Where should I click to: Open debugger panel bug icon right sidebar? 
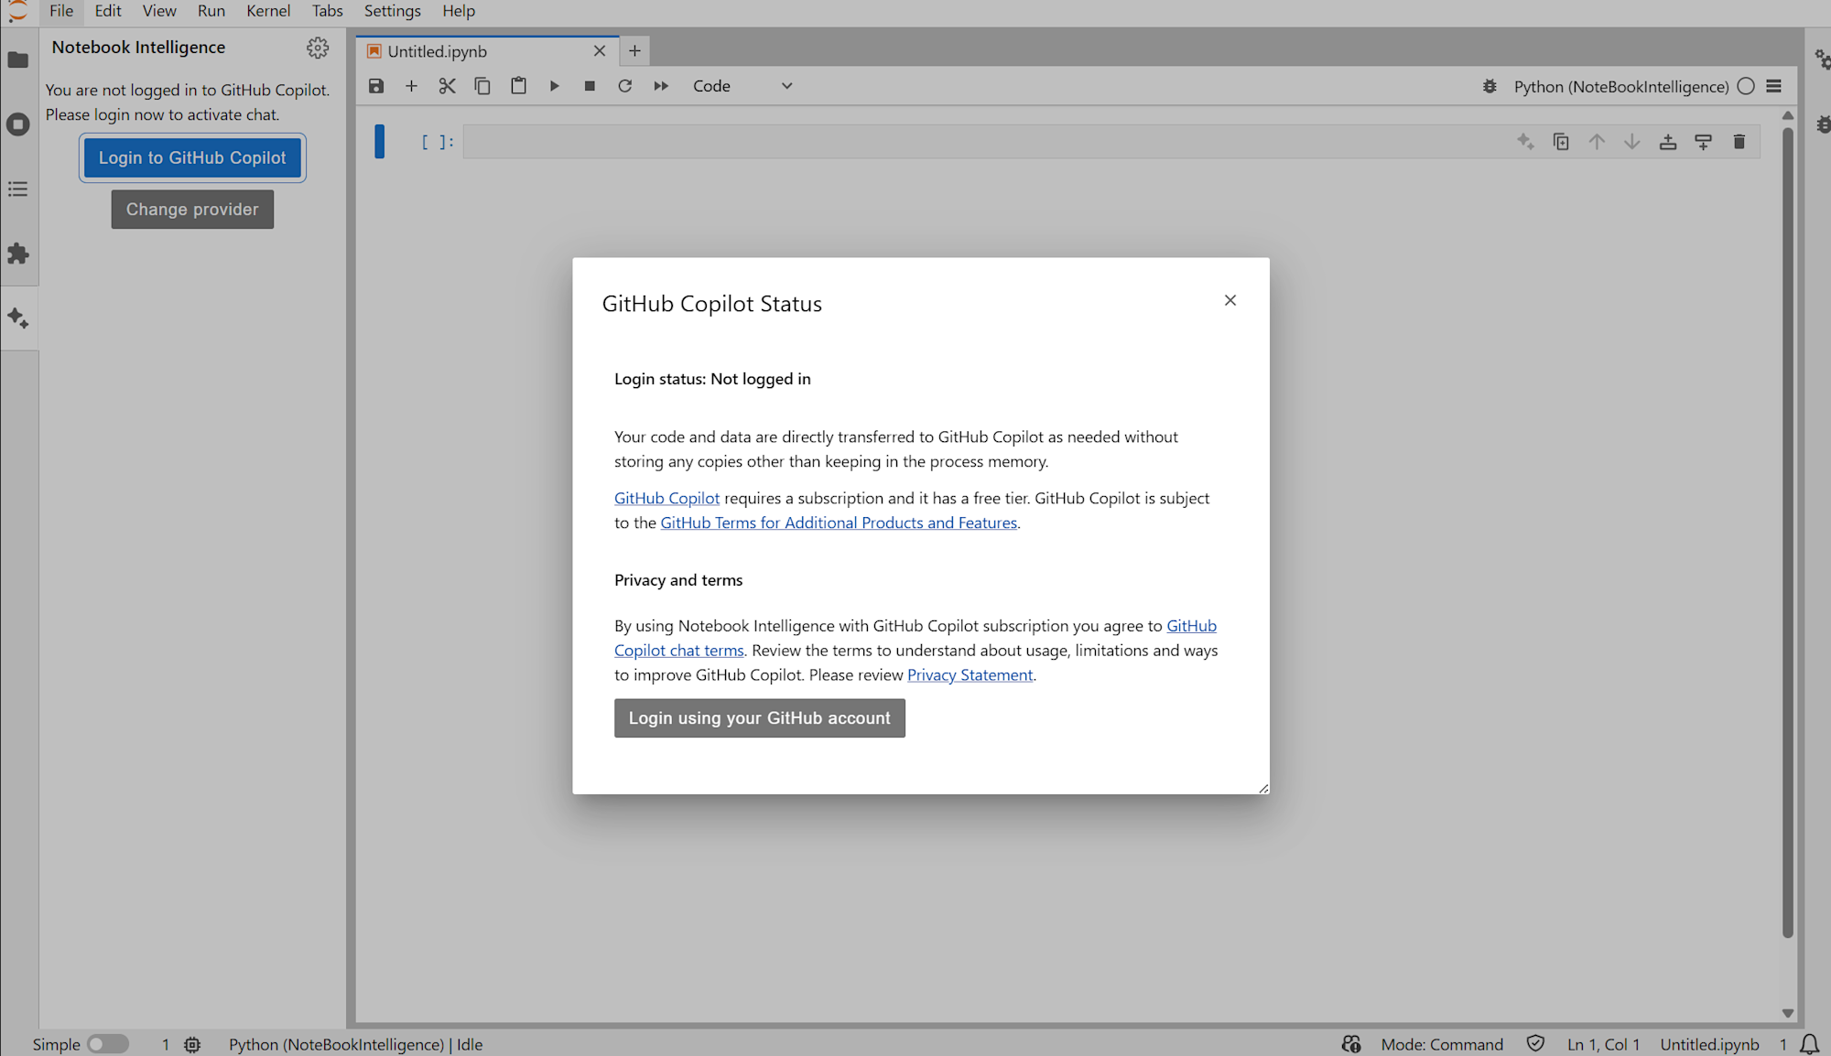point(1823,124)
